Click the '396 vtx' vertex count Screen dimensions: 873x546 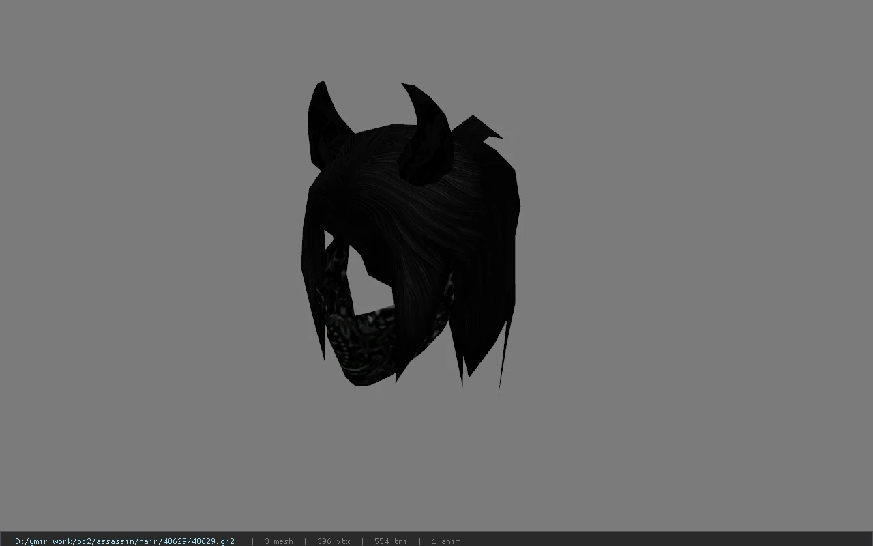tap(334, 541)
